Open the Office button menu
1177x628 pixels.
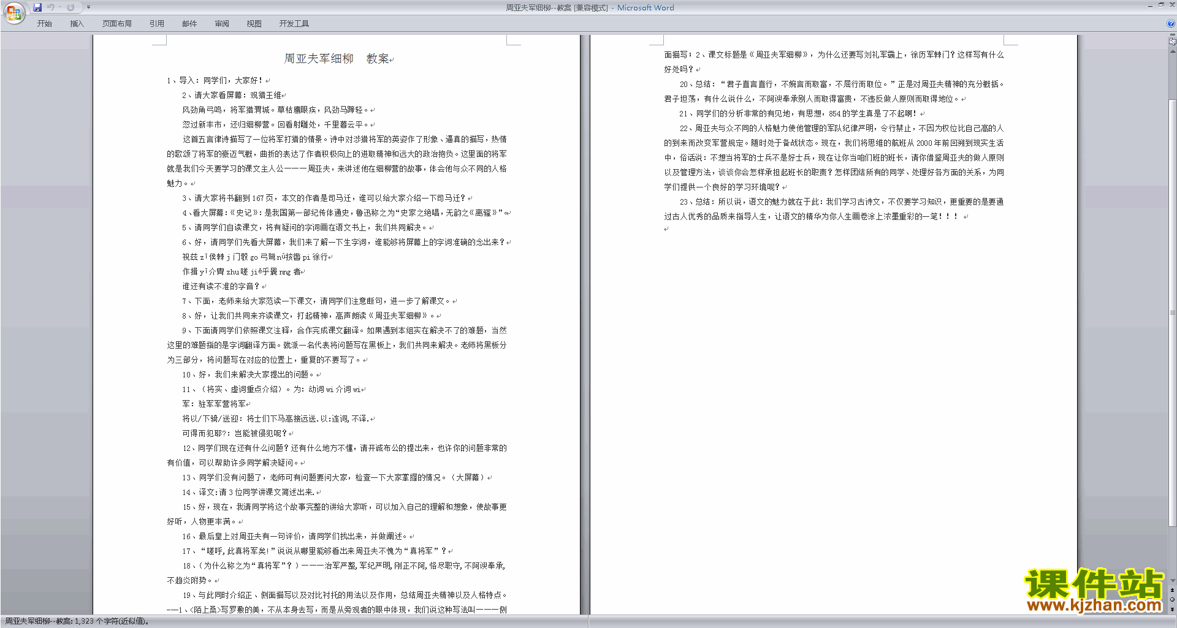(13, 13)
